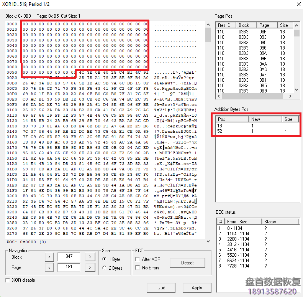Select the 2 Bytes size option
The width and height of the screenshot is (303, 297).
105,268
